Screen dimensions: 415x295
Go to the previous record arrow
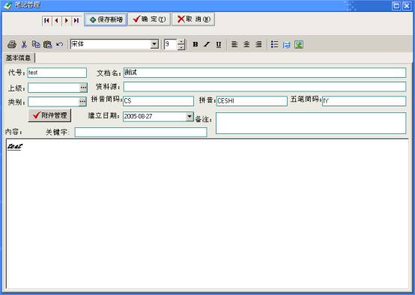pyautogui.click(x=56, y=20)
